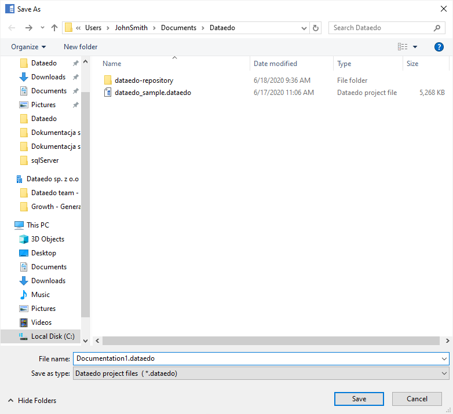Open the 3D Objects folder in sidebar
This screenshot has width=453, height=414.
point(48,239)
